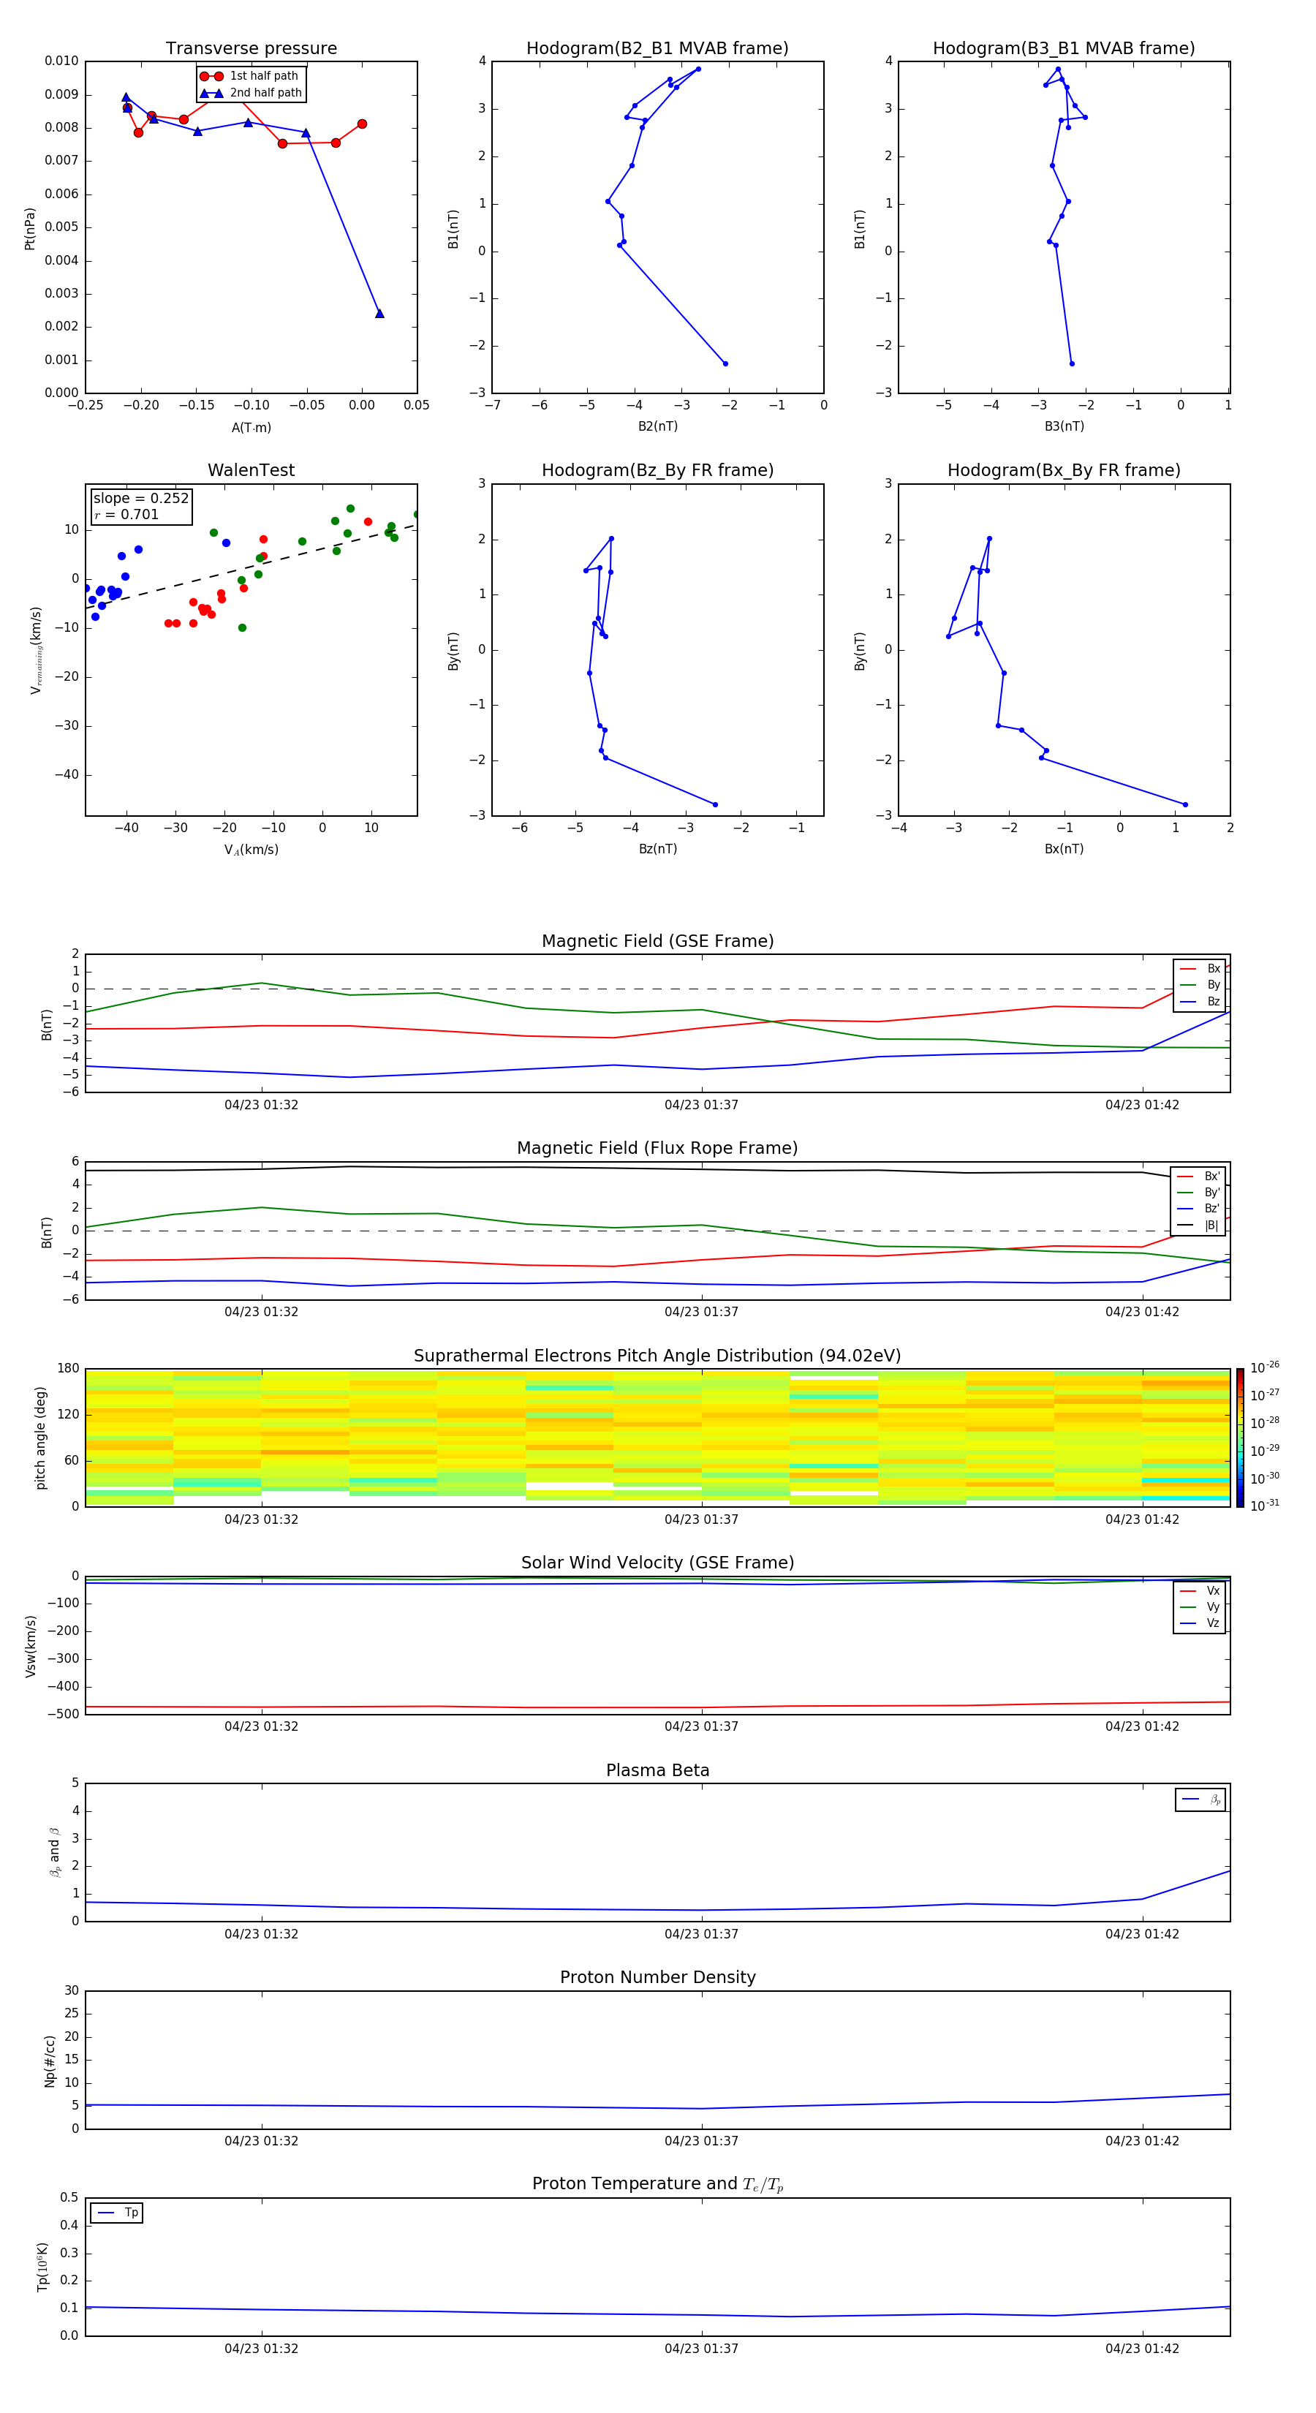Click the 'Bz(nT)' x-axis label

point(657,849)
